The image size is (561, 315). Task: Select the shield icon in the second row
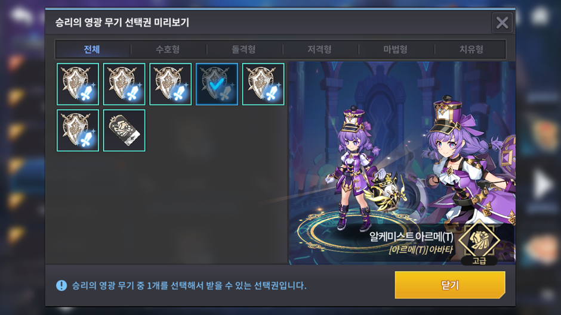pyautogui.click(x=78, y=130)
